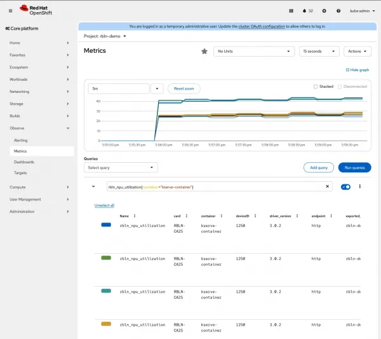381x339 pixels.
Task: Sort table by endpoint column
Action: [331, 216]
